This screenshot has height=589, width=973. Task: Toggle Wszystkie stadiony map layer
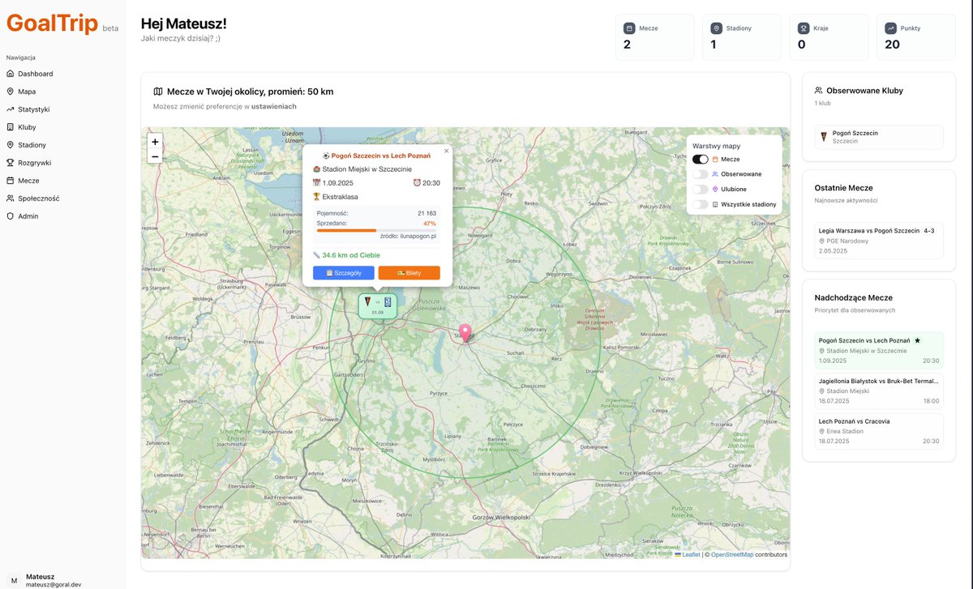click(x=700, y=204)
